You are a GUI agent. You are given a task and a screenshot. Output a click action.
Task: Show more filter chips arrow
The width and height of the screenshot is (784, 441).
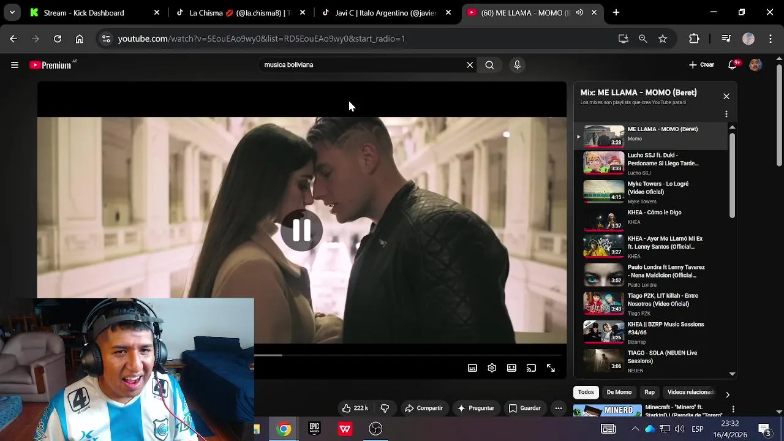[727, 394]
